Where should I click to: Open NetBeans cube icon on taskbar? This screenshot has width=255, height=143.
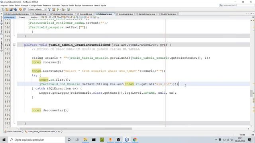[x=127, y=139]
